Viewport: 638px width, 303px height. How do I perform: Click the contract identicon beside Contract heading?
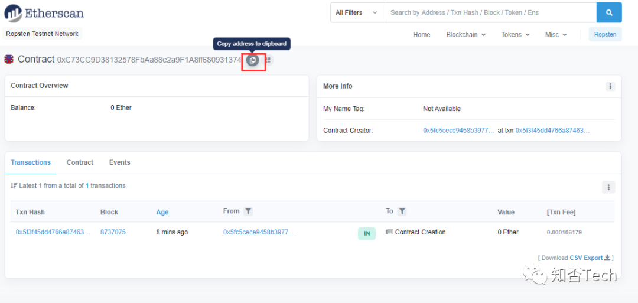pos(9,60)
